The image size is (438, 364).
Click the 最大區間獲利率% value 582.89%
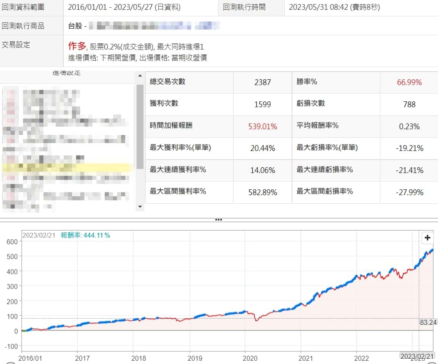pyautogui.click(x=263, y=192)
